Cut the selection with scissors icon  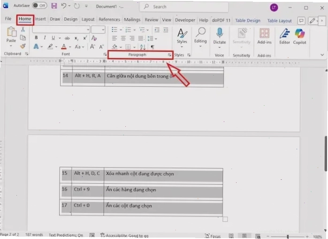tap(23, 29)
